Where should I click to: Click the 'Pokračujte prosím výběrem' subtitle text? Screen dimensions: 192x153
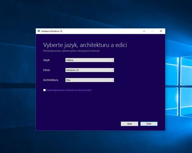pos(71,51)
